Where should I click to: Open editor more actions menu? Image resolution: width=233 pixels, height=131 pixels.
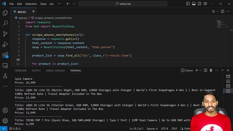click(228, 11)
